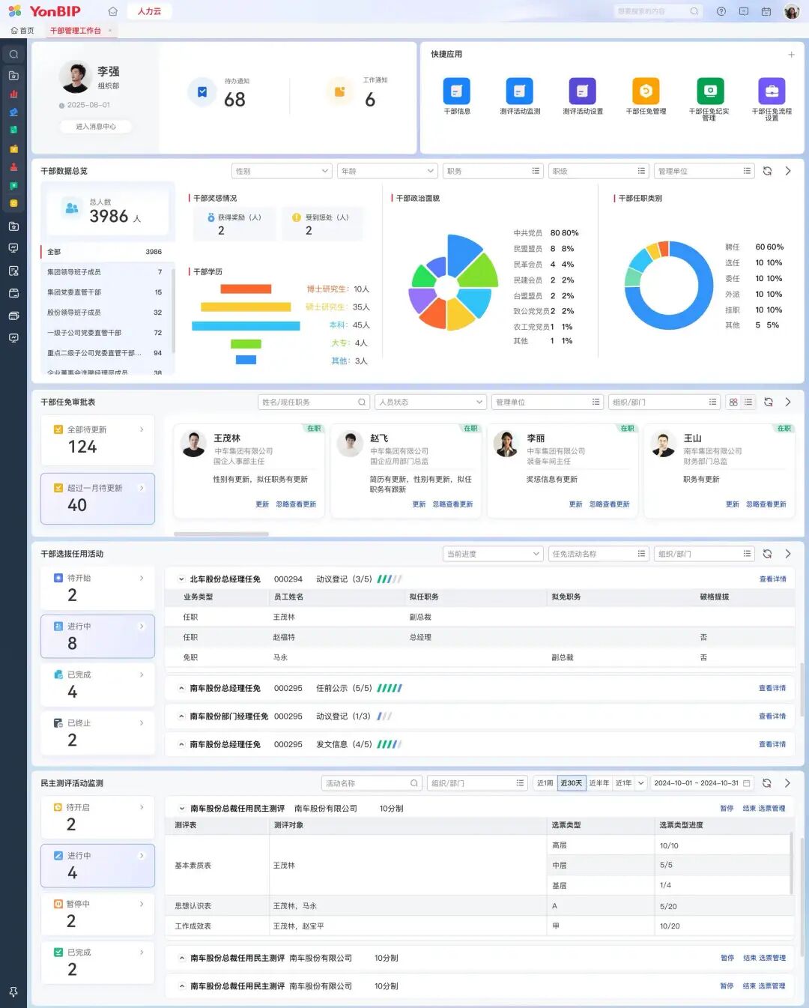Open the 干部任免流程设置 quick app icon

click(771, 91)
